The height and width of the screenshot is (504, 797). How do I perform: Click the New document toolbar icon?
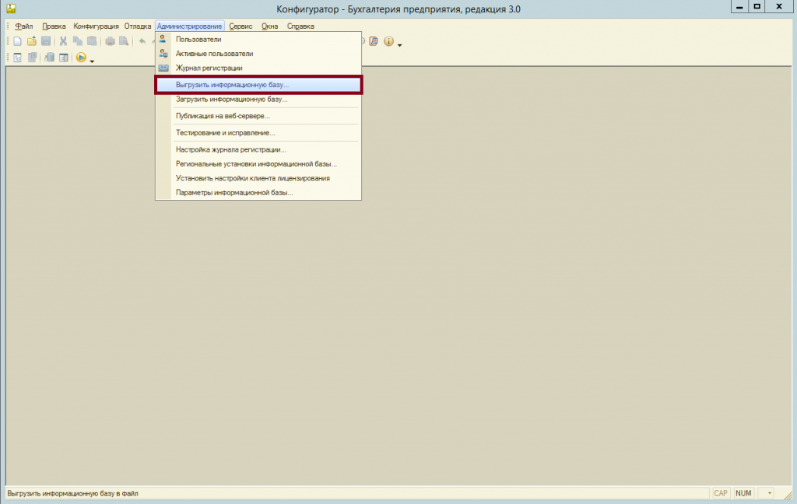point(18,42)
